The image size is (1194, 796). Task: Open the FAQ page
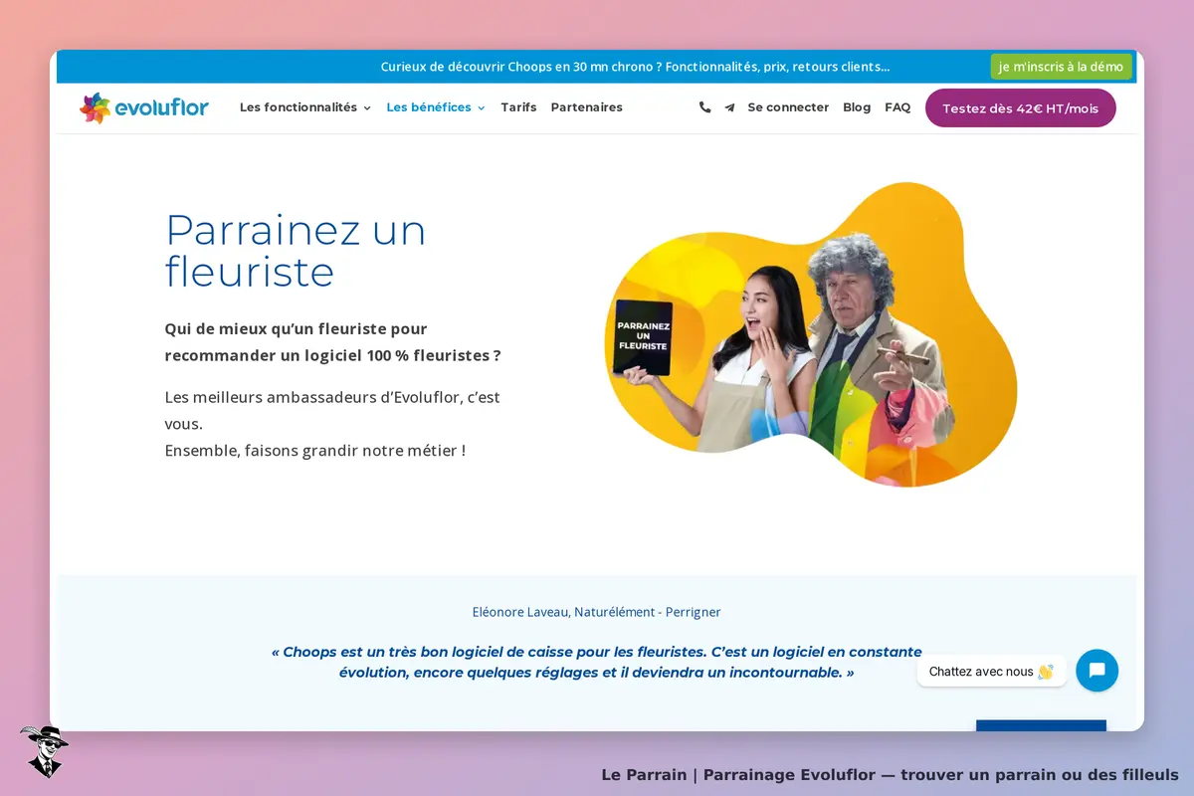(897, 107)
